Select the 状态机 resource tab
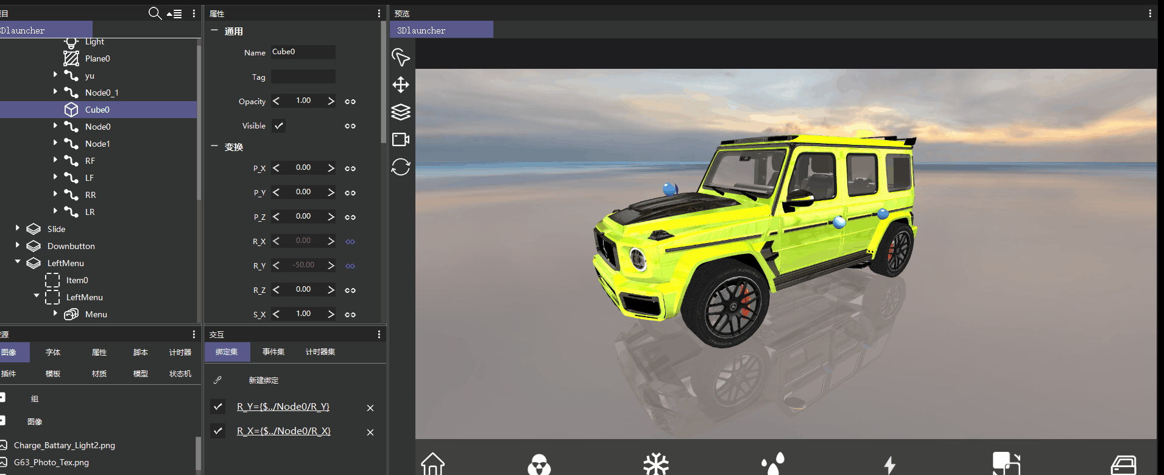1164x475 pixels. coord(180,374)
